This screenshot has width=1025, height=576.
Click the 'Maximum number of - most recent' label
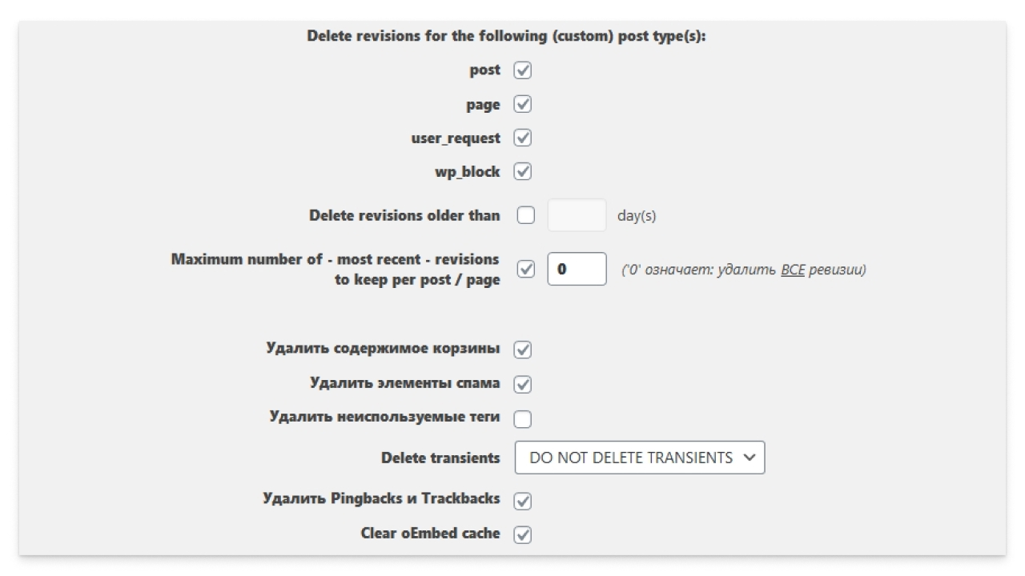coord(335,260)
